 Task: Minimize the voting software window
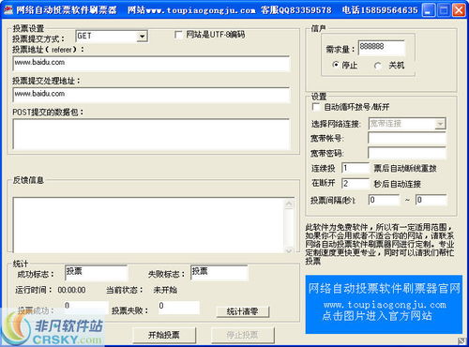(x=428, y=10)
